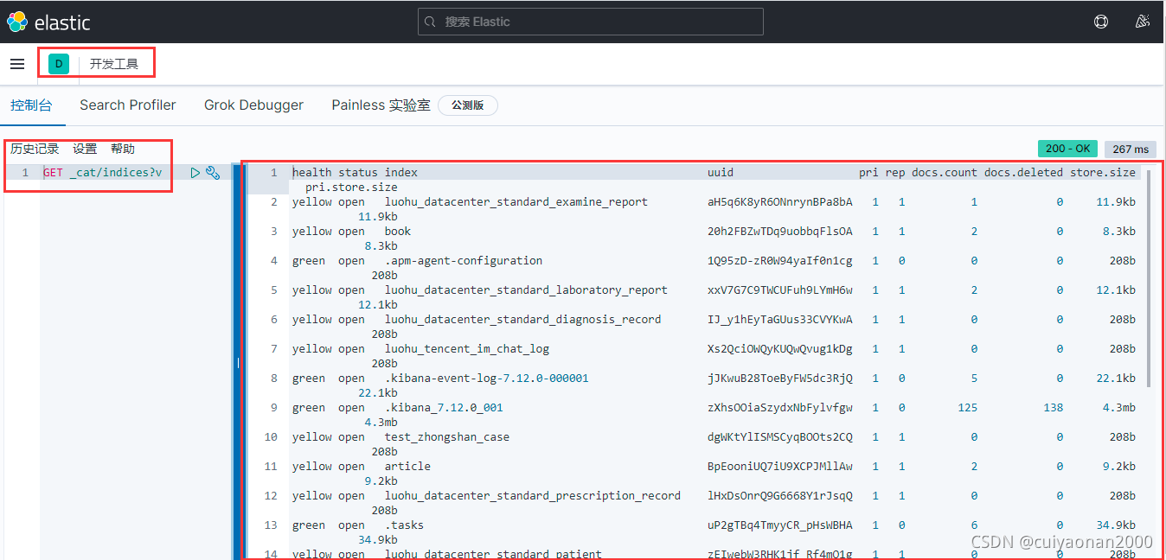Click the 138 docs.deleted value
The image size is (1166, 560).
[x=1054, y=408]
